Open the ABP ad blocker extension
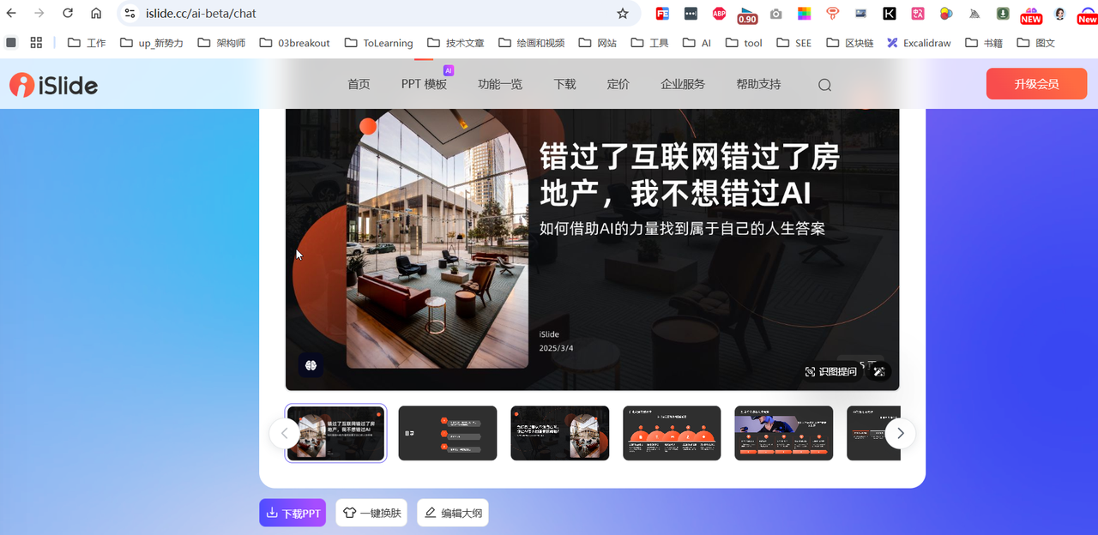Image resolution: width=1098 pixels, height=535 pixels. click(x=719, y=14)
